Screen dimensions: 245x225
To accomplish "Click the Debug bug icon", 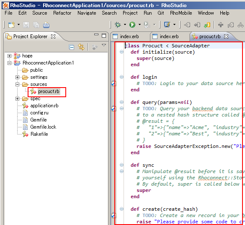I will click(x=118, y=25).
